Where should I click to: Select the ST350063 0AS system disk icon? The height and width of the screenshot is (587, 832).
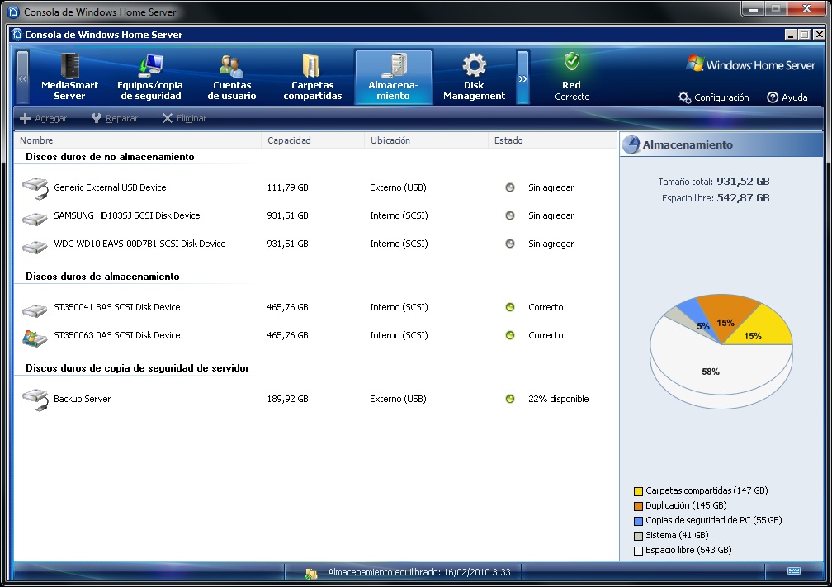tap(35, 336)
